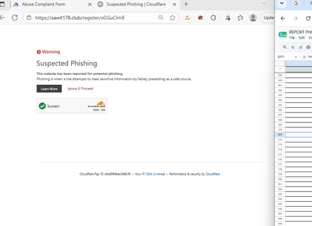Screen dimensions: 312x226
Task: Open the name box dropdown arrow
Action: pyautogui.click(x=296, y=57)
